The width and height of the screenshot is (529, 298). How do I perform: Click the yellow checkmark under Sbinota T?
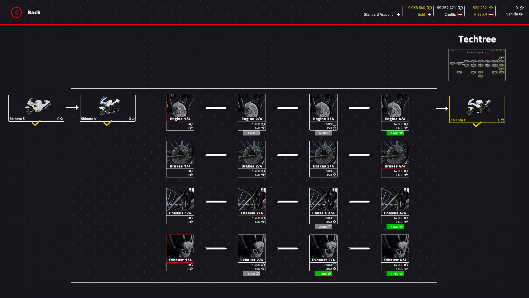[477, 125]
